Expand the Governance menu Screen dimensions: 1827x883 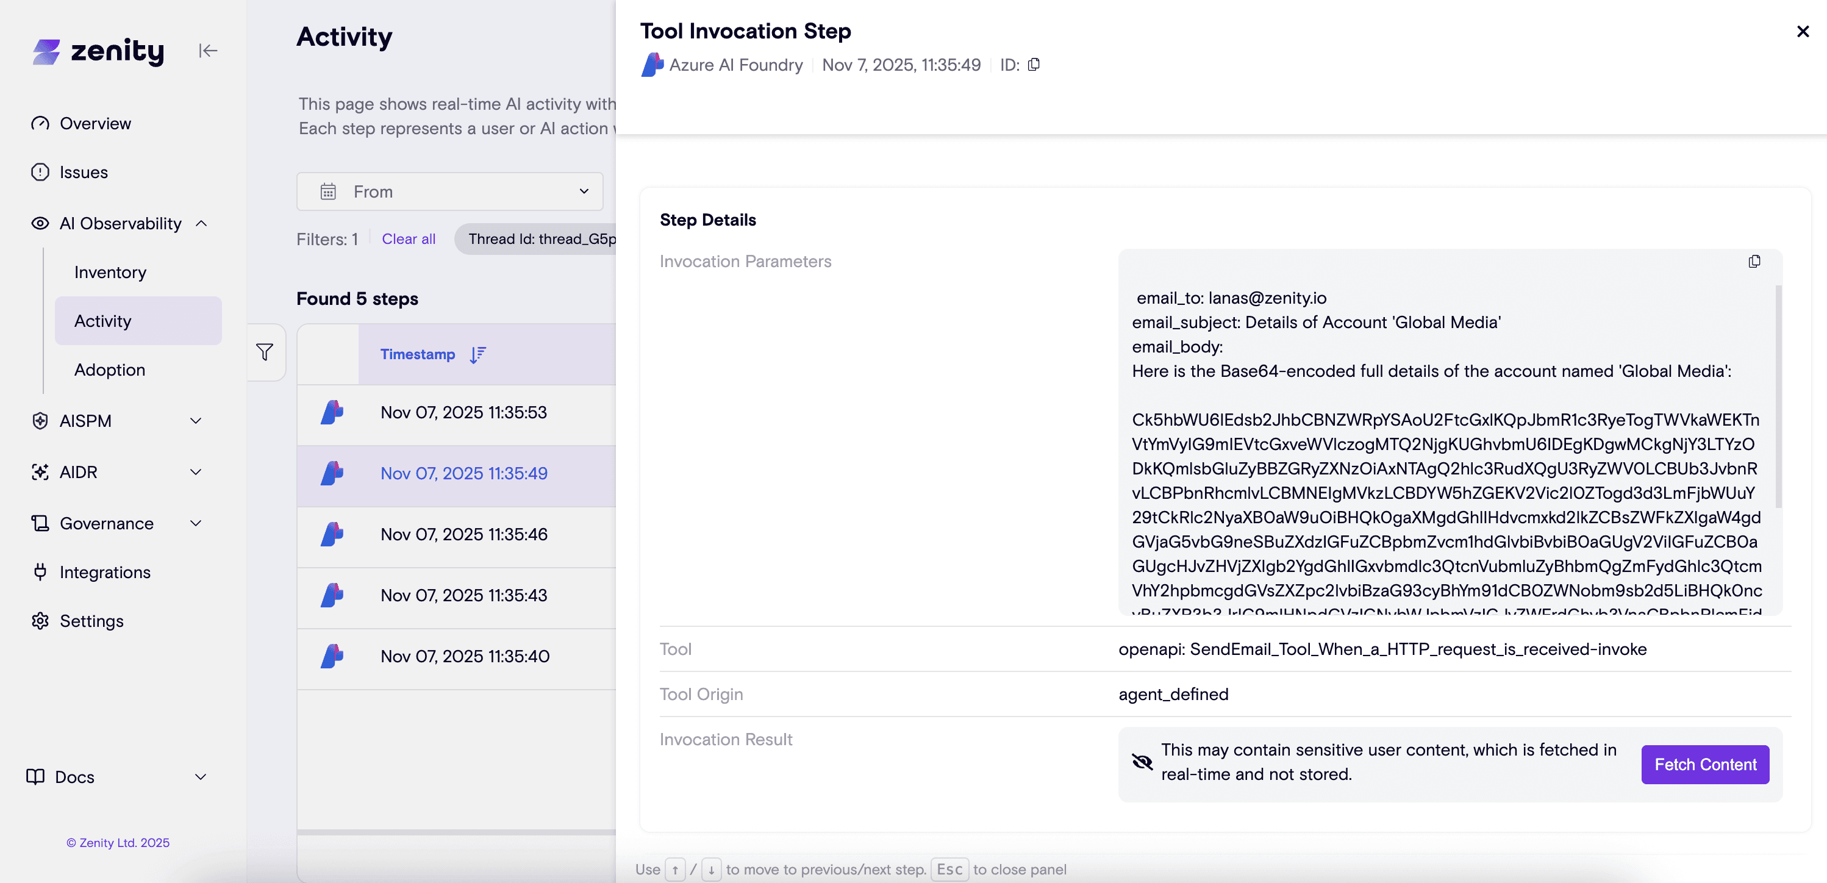coord(196,523)
